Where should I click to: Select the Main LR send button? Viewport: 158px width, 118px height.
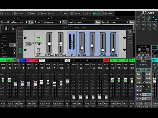pyautogui.click(x=144, y=70)
